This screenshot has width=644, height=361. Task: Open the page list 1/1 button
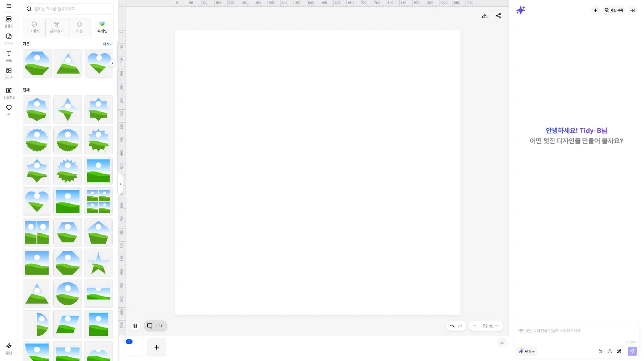coord(156,326)
